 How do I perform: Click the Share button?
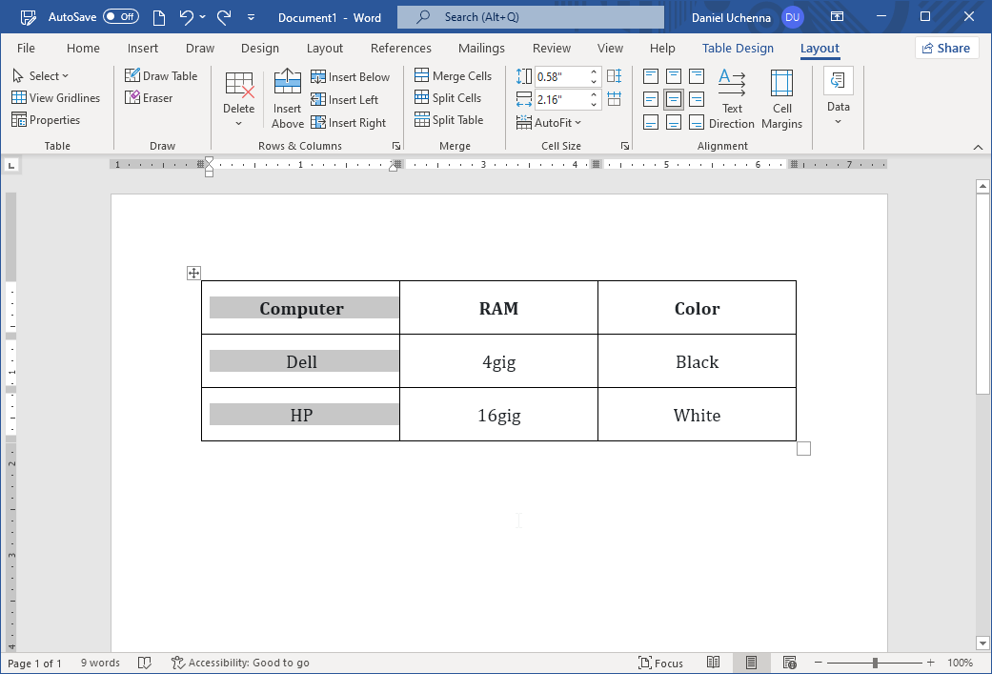pos(946,49)
